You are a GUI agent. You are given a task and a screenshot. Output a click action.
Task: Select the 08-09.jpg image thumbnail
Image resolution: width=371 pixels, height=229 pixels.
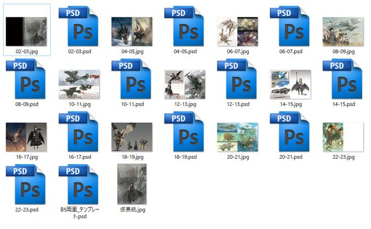click(x=343, y=32)
